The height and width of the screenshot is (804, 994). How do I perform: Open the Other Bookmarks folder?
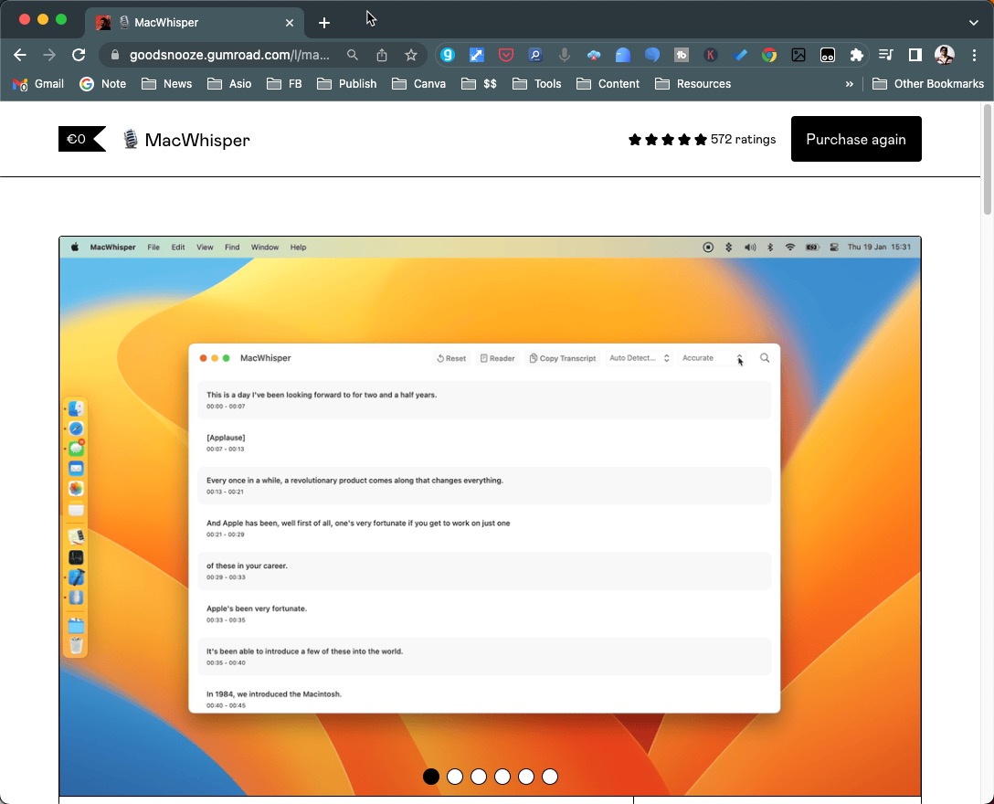pos(928,84)
